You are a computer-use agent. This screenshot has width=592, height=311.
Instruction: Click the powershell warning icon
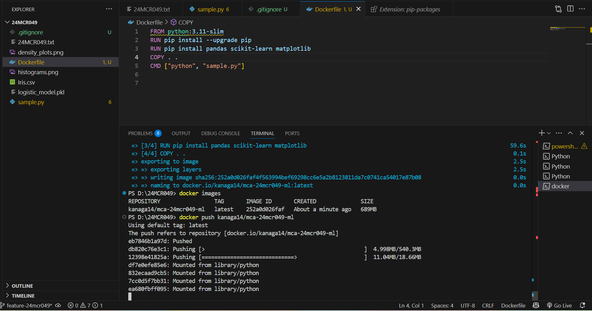[584, 146]
